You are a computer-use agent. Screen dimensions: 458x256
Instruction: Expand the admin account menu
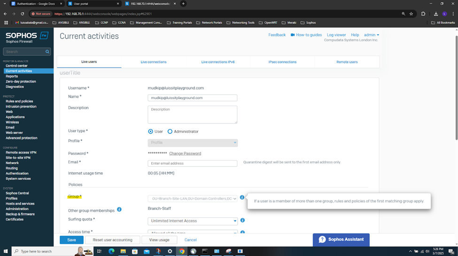tap(371, 35)
